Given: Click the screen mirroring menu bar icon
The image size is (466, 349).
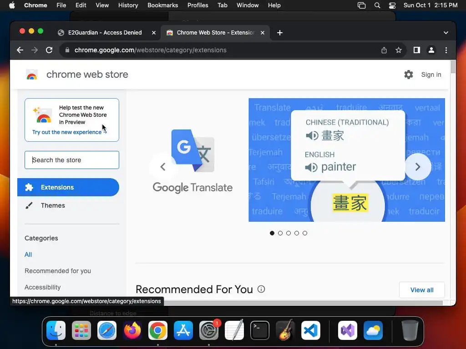Looking at the screenshot, I should click(x=361, y=5).
